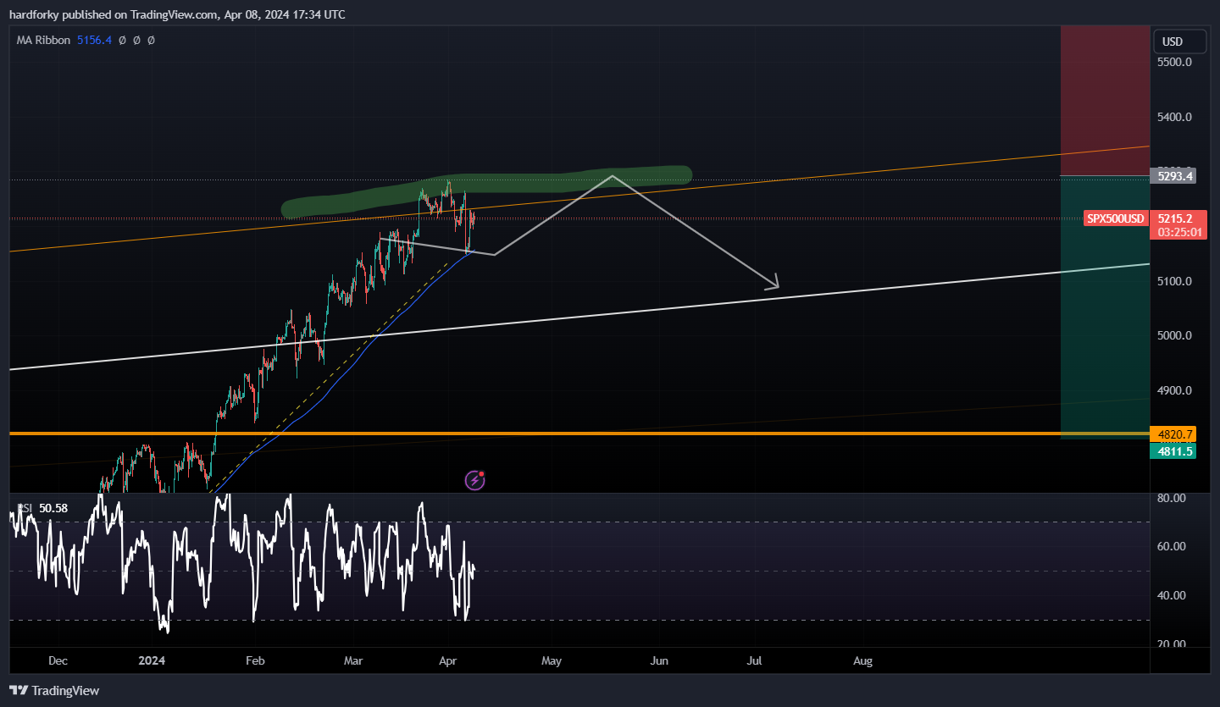Click the 4811.5 green target label
Image resolution: width=1220 pixels, height=707 pixels.
point(1173,451)
